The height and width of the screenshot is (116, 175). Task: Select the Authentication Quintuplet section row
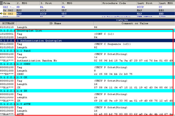click(x=87, y=41)
